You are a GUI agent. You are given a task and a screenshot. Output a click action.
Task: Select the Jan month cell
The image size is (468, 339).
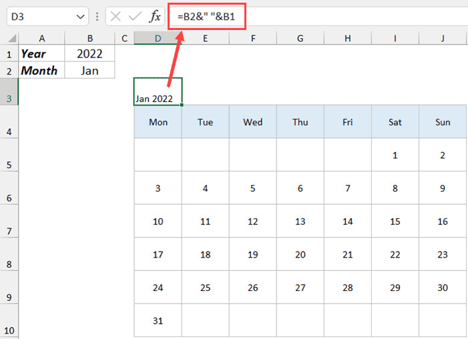point(89,70)
